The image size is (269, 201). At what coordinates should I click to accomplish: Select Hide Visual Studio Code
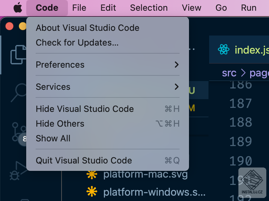coord(108,109)
